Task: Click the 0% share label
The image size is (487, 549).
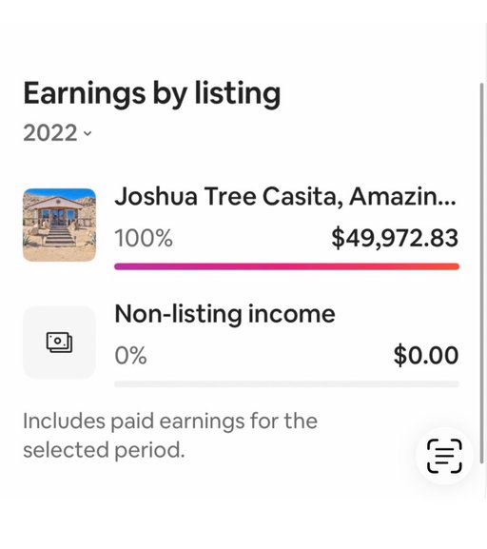Action: click(130, 356)
